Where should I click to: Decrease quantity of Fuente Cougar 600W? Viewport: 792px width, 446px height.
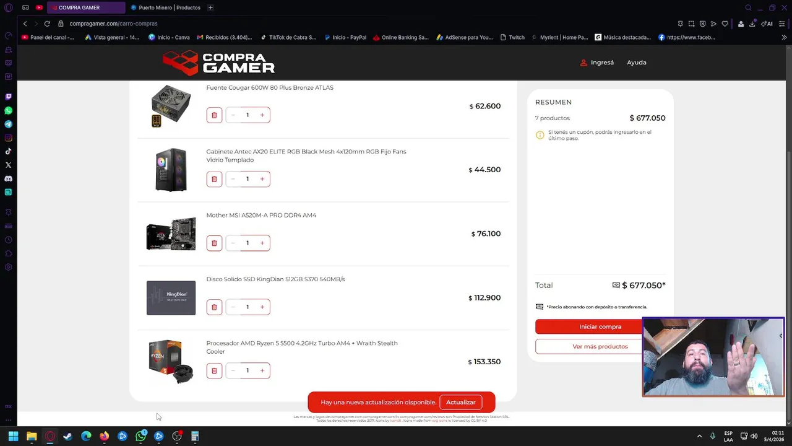(x=233, y=115)
